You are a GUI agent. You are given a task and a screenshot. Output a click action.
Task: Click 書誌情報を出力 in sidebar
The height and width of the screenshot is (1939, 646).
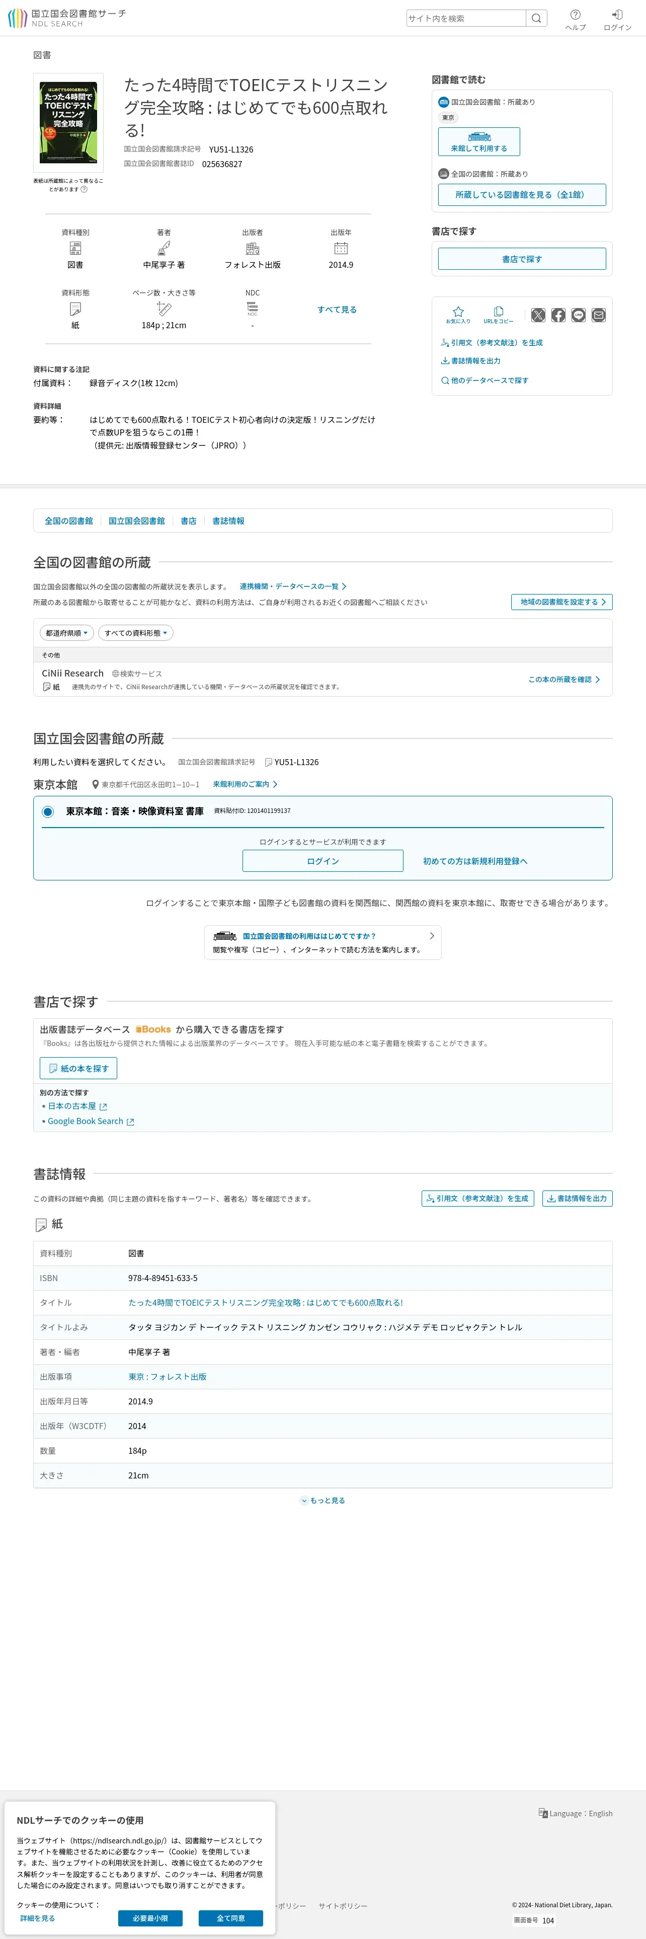tap(471, 360)
